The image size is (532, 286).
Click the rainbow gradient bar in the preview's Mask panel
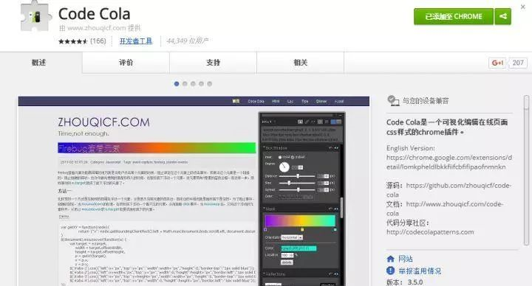tap(300, 220)
